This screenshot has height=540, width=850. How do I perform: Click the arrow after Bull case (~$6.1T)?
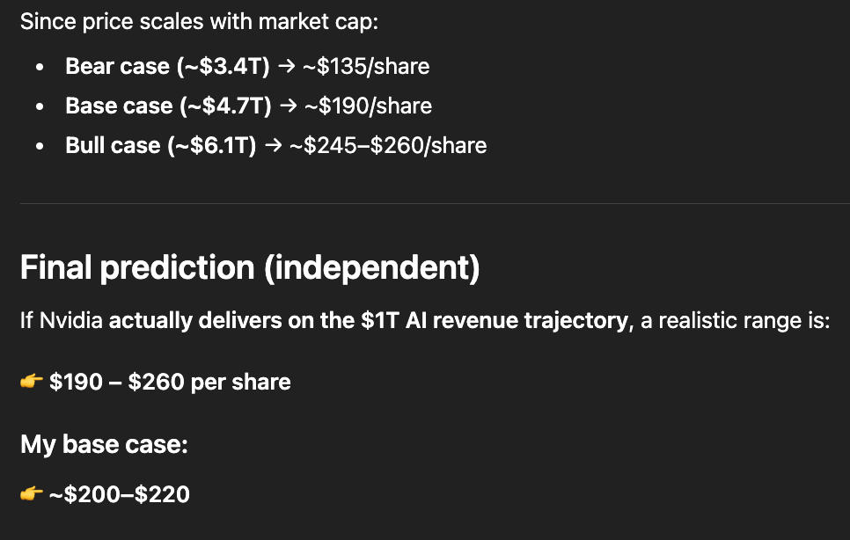(x=274, y=146)
